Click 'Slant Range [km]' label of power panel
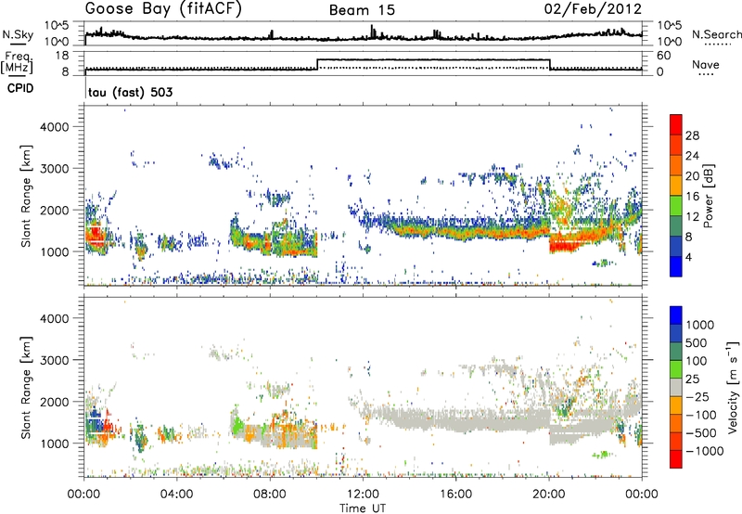 26,196
